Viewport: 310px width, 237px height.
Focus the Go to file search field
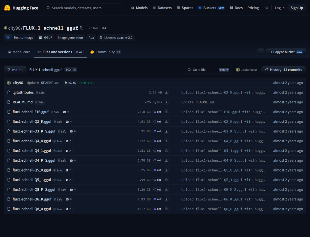tap(208, 70)
